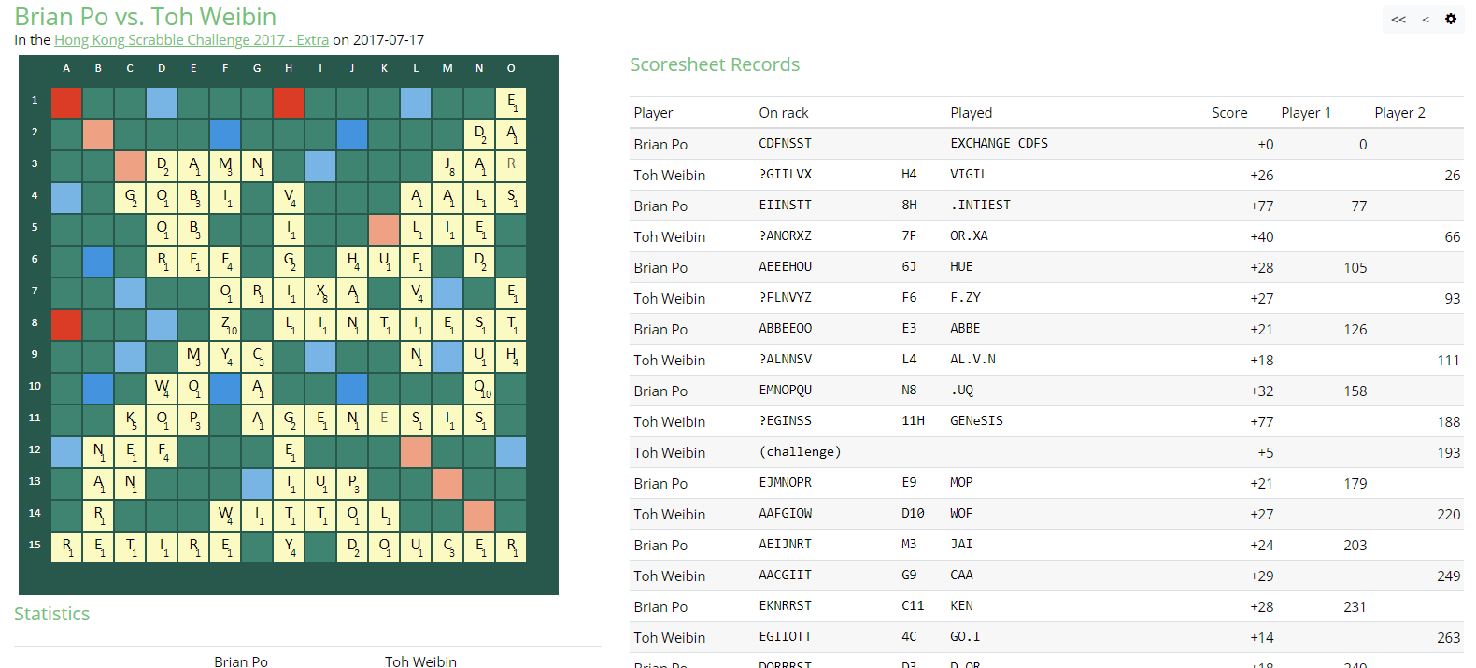Click position cell 'H4'
The image size is (1476, 668).
[909, 174]
